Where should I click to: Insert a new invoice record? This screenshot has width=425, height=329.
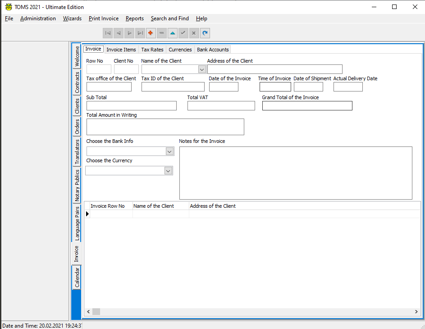pyautogui.click(x=151, y=32)
